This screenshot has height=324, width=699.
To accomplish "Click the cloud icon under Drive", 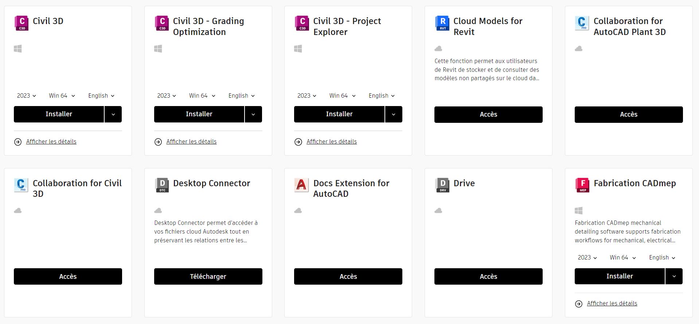I will pyautogui.click(x=438, y=211).
